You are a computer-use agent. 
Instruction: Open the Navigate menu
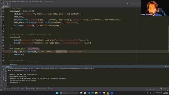[14, 1]
